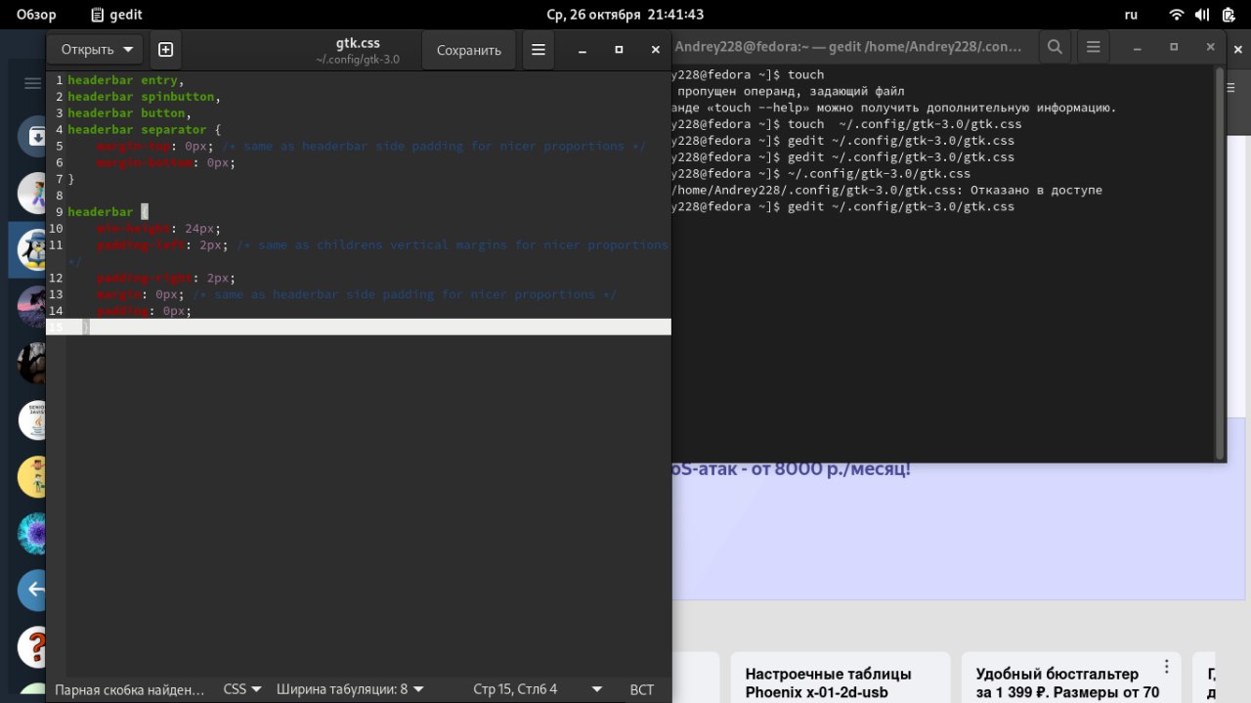This screenshot has width=1251, height=703.
Task: Click the three-dots icon on the bra ad
Action: [x=1166, y=667]
